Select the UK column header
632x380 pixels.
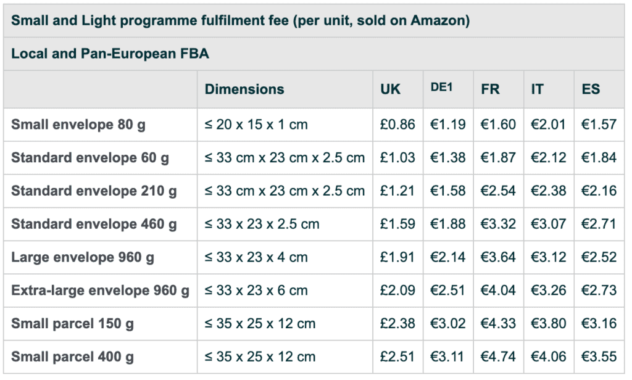pyautogui.click(x=390, y=89)
